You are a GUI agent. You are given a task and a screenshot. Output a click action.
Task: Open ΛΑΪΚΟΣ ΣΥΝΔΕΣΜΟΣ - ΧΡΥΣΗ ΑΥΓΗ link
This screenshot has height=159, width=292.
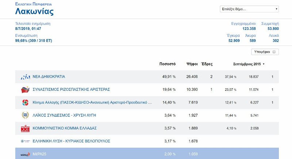64,115
